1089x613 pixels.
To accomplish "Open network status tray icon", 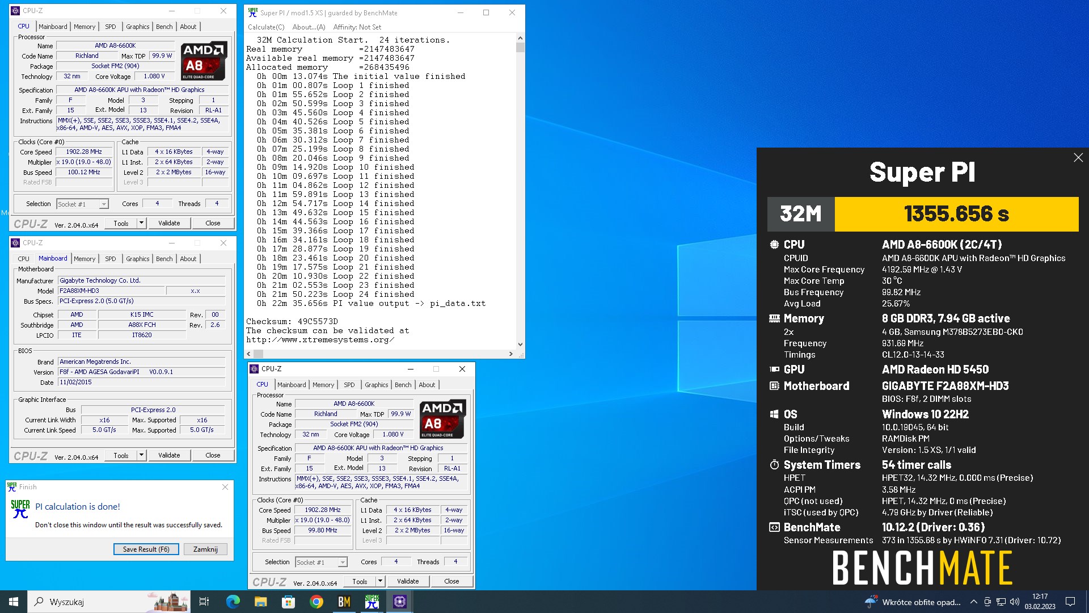I will [1001, 602].
